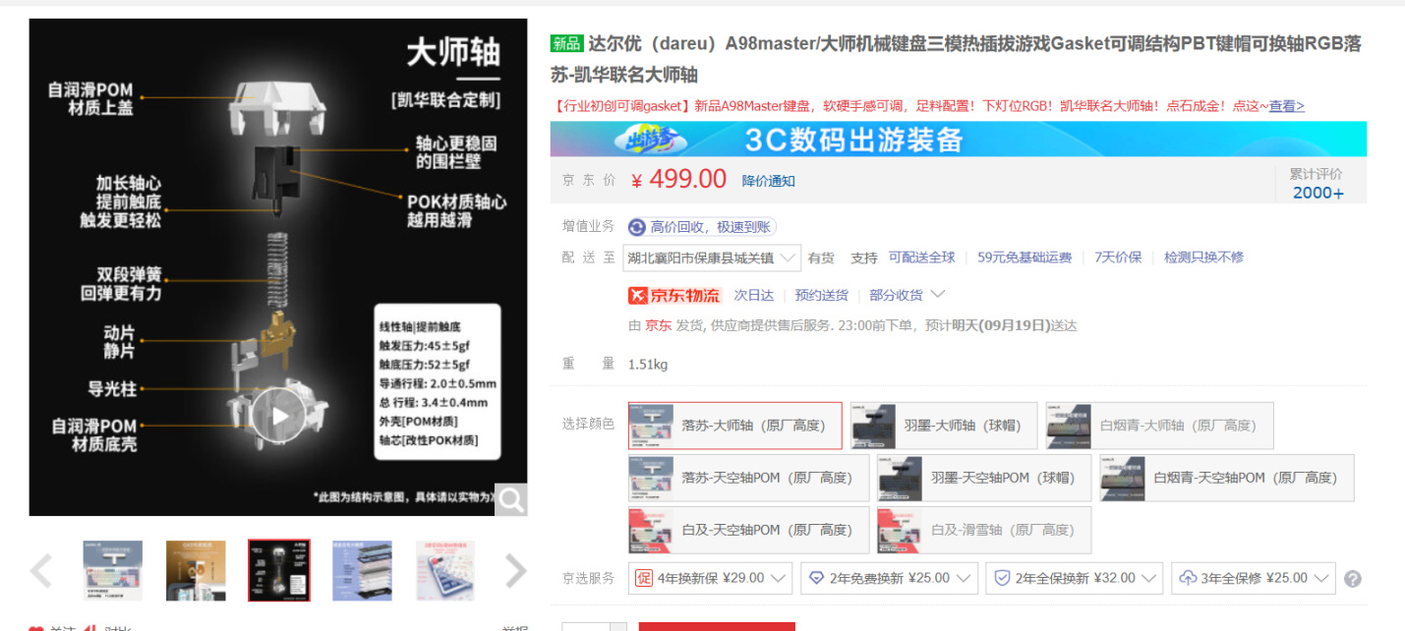Select the second gold-toned thumbnail
This screenshot has height=631, width=1405.
pos(196,570)
